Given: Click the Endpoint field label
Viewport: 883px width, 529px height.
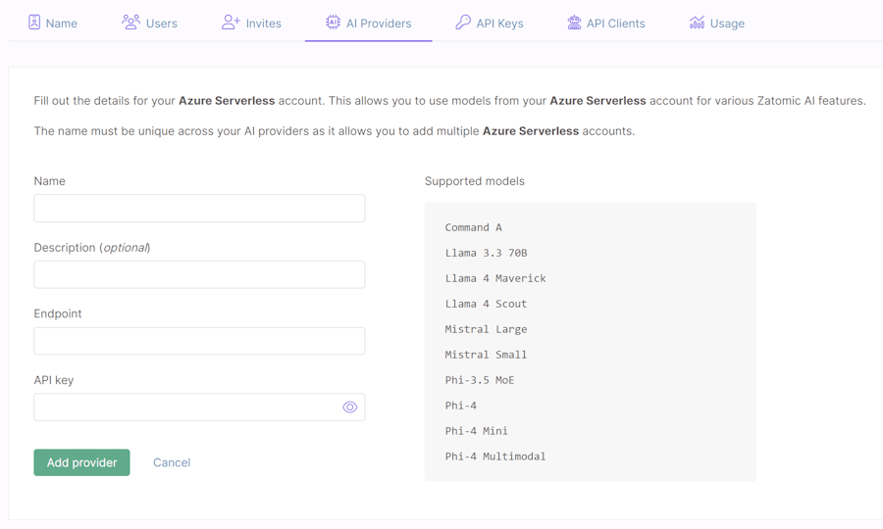Looking at the screenshot, I should (58, 313).
